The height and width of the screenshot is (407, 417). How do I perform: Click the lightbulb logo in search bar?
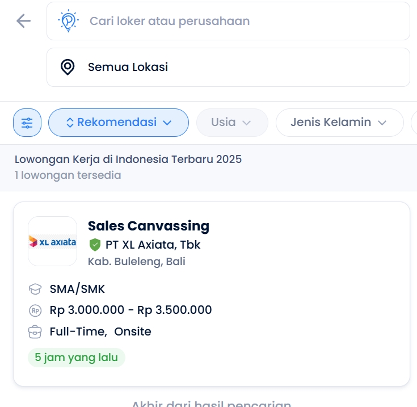68,21
